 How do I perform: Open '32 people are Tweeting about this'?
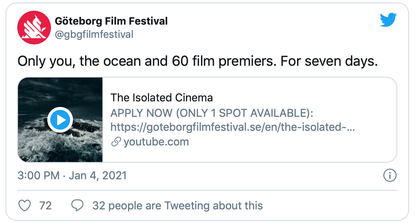pos(178,205)
